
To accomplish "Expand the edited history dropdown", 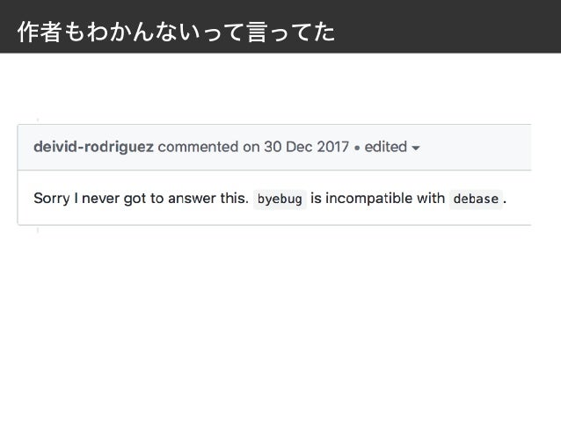I will (392, 147).
